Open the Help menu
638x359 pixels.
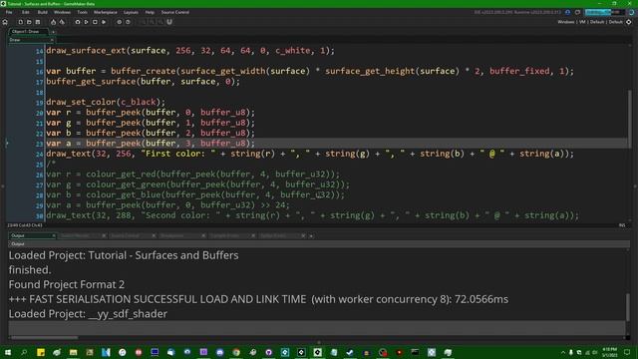150,12
